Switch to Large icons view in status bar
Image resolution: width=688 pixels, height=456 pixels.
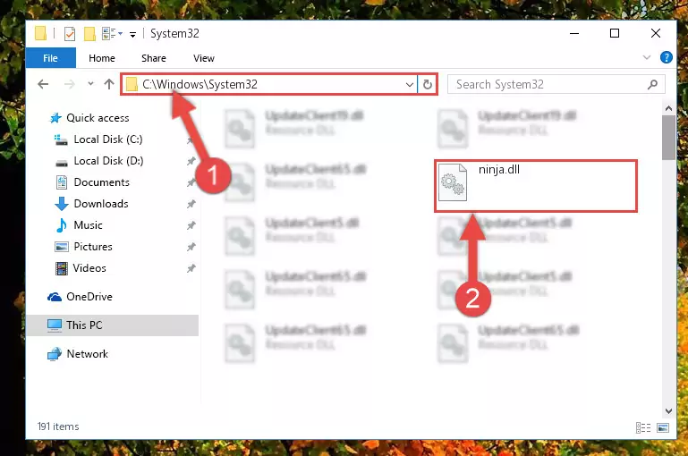[x=663, y=427]
